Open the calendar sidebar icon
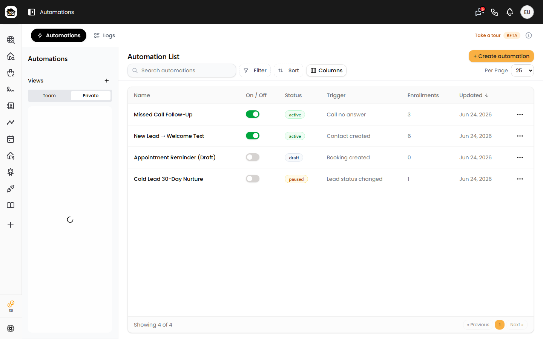The height and width of the screenshot is (339, 543). (11, 139)
